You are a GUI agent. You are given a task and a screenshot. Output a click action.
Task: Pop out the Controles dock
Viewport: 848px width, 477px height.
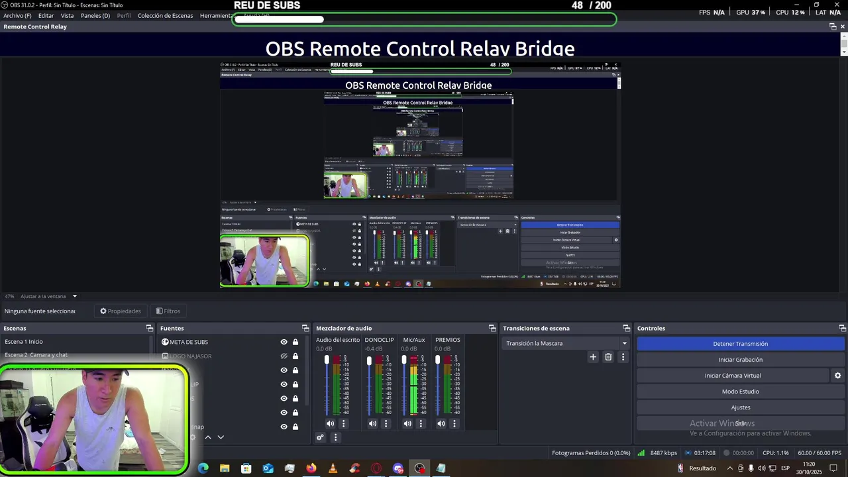point(842,328)
